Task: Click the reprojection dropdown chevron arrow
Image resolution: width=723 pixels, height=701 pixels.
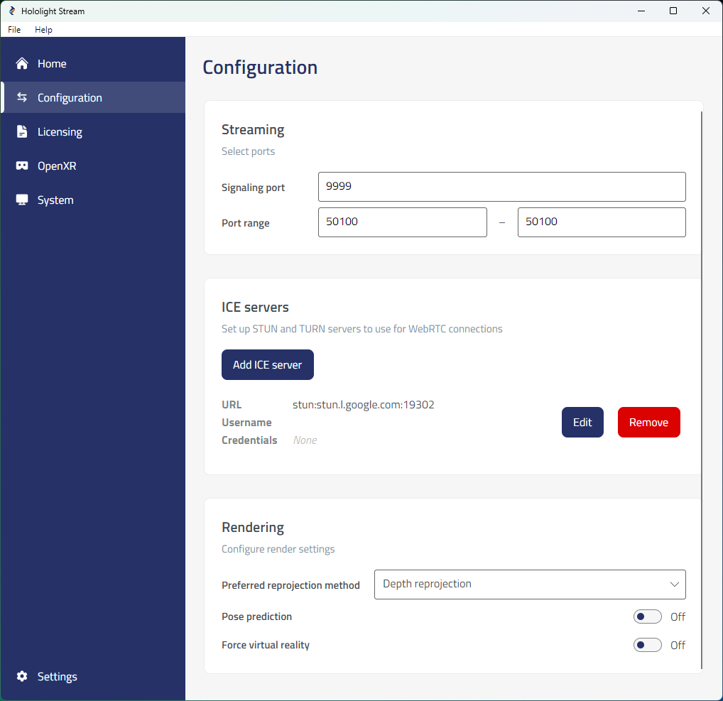Action: coord(674,585)
